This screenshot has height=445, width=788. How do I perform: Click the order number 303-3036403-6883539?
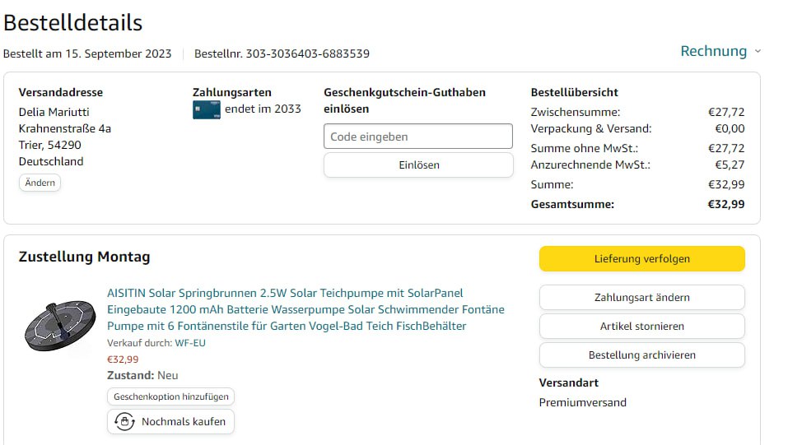[x=307, y=53]
